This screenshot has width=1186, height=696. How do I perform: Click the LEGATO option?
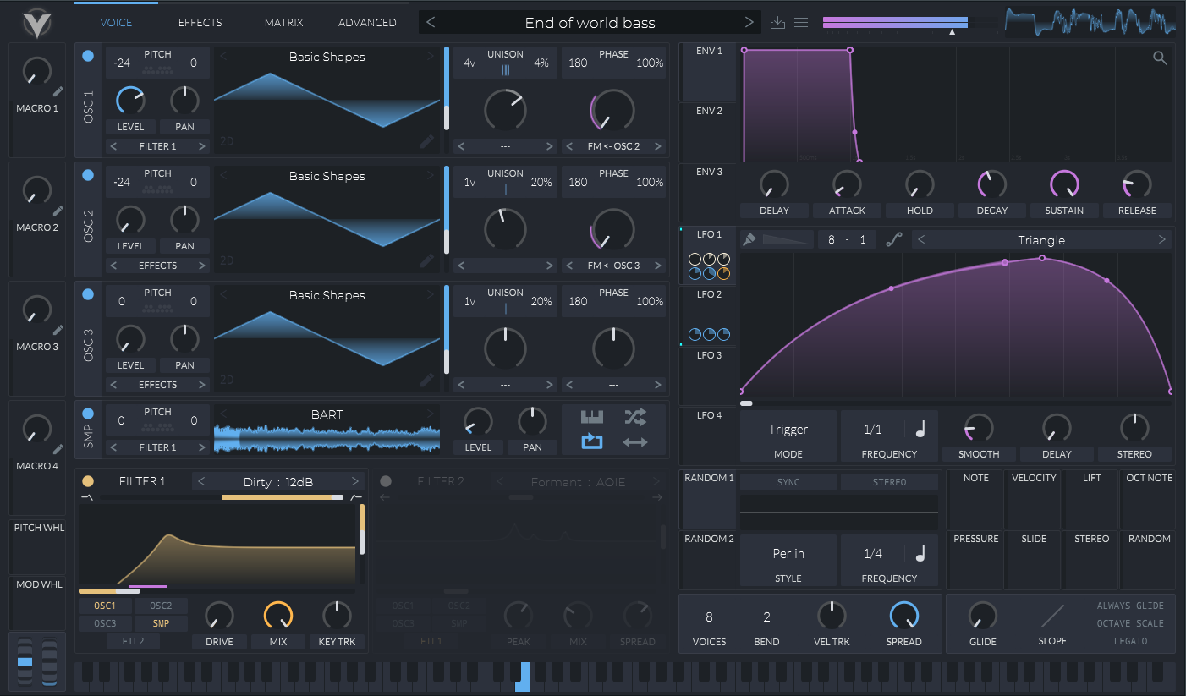tap(1129, 641)
